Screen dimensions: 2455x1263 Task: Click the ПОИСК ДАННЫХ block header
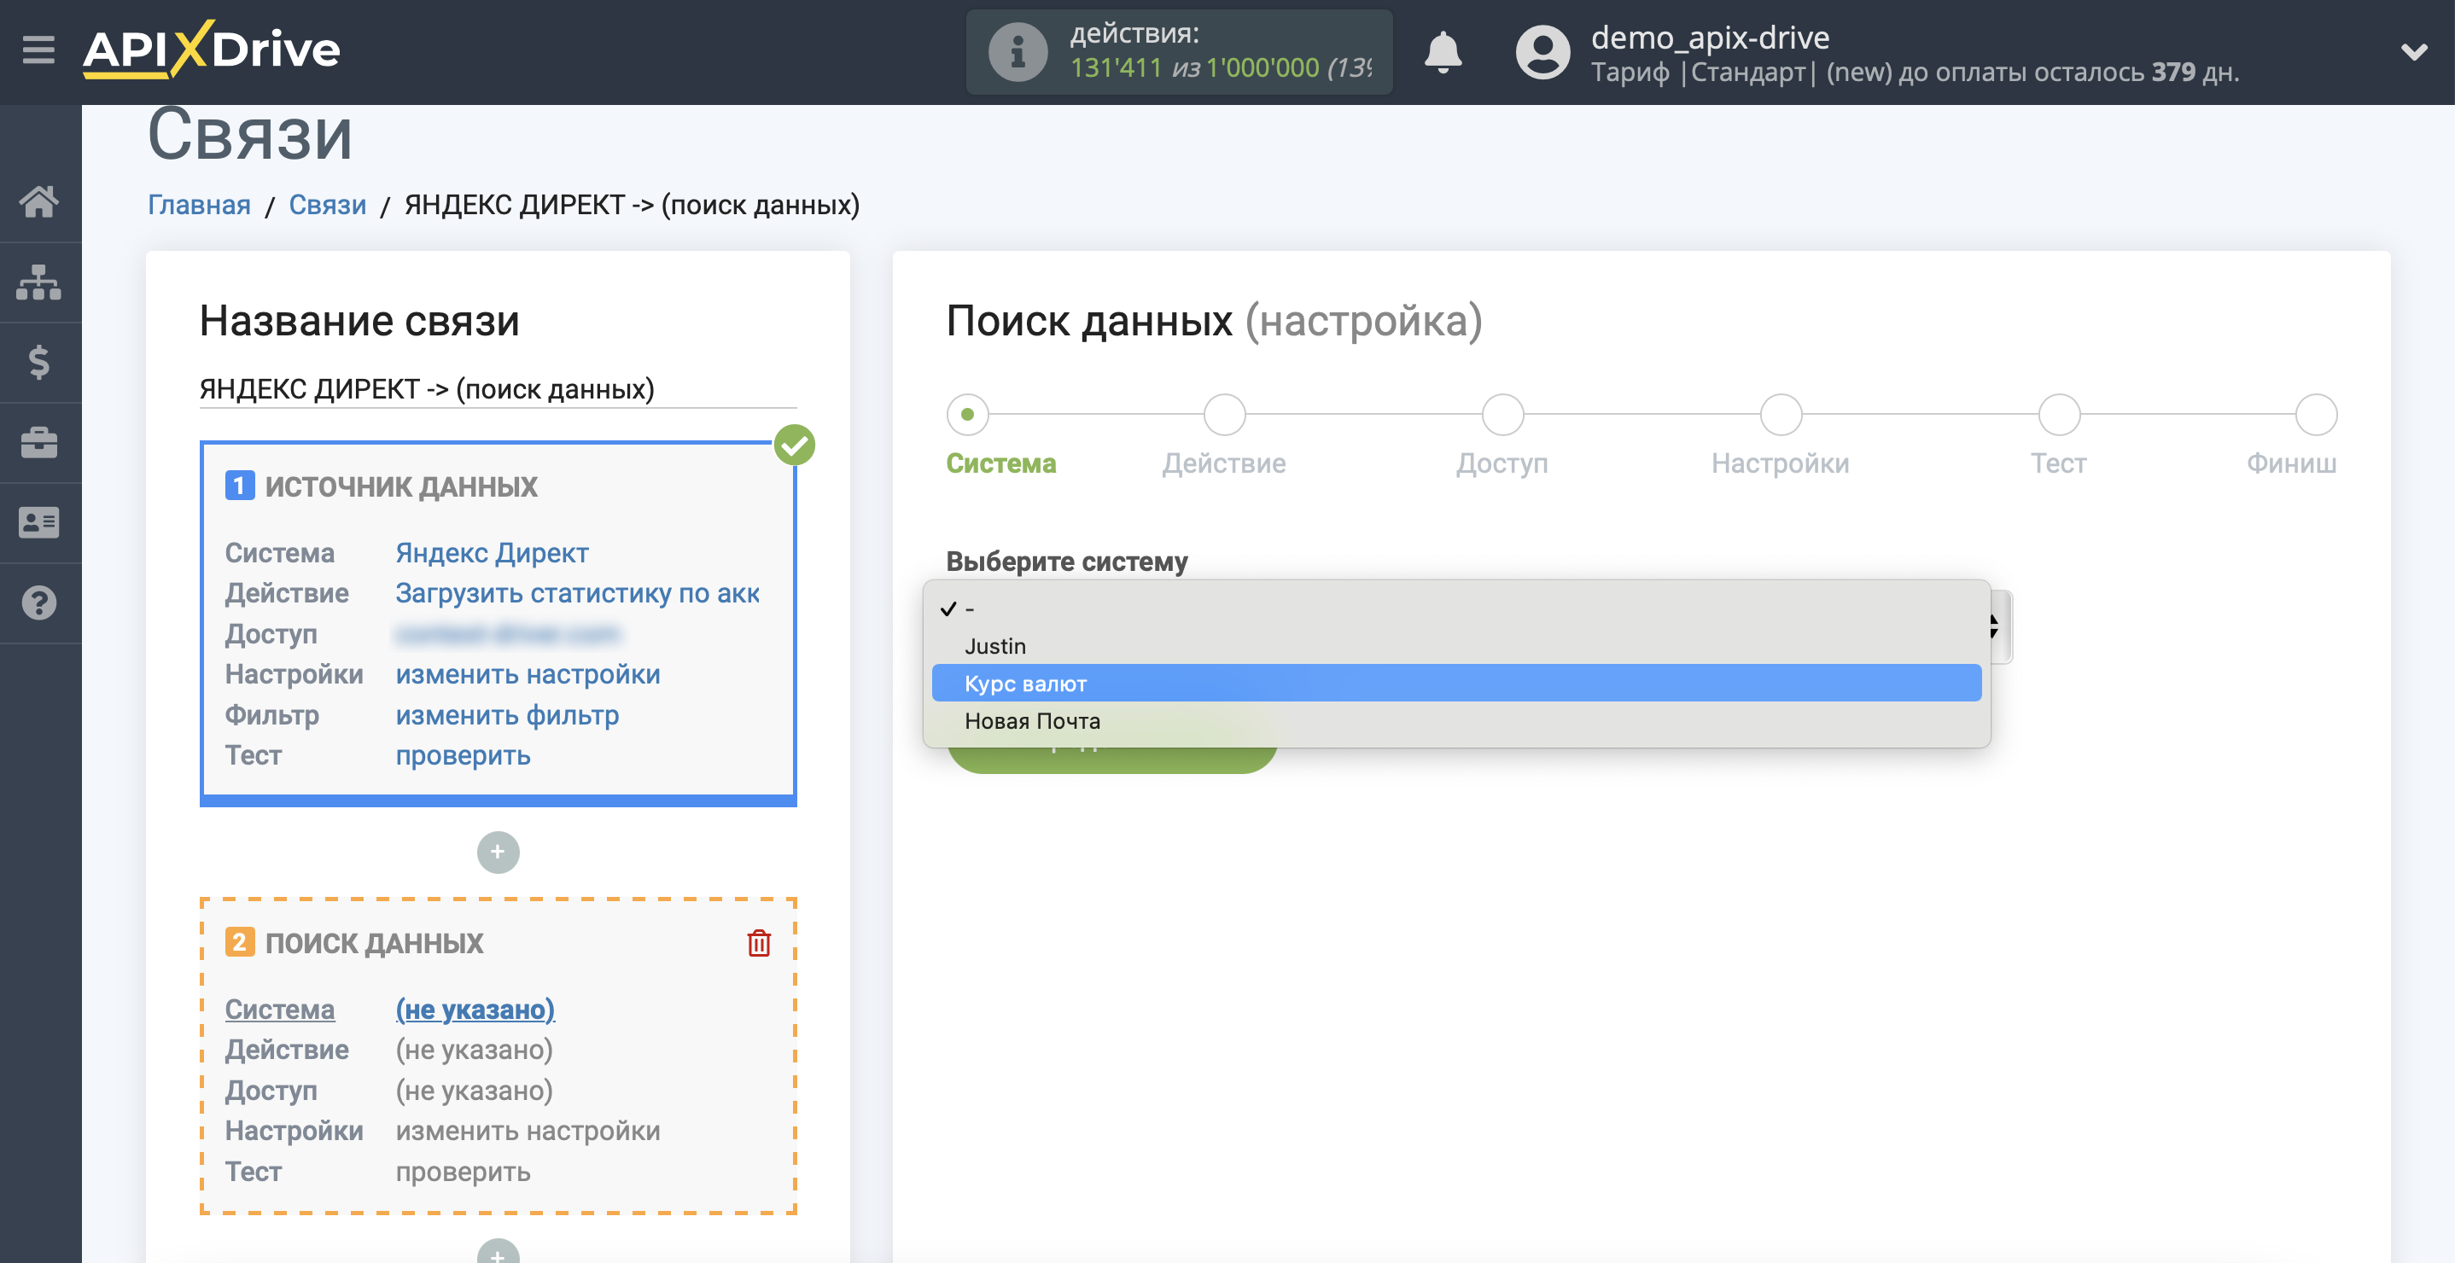374,942
